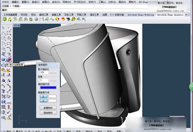This screenshot has height=132, width=193.
Task: Click the 新增物件 button
Action: tap(48, 108)
